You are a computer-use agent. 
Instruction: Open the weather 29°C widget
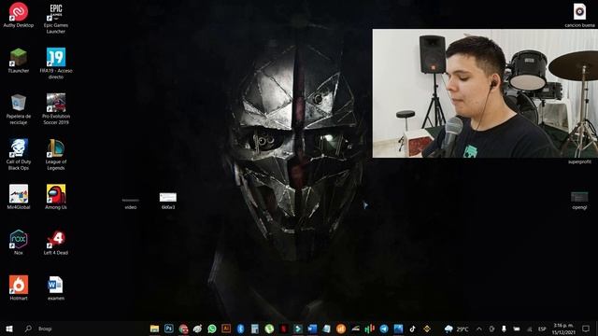[x=456, y=329]
